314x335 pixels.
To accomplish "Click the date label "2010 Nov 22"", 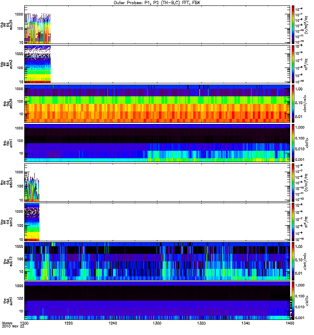I will click(x=13, y=327).
